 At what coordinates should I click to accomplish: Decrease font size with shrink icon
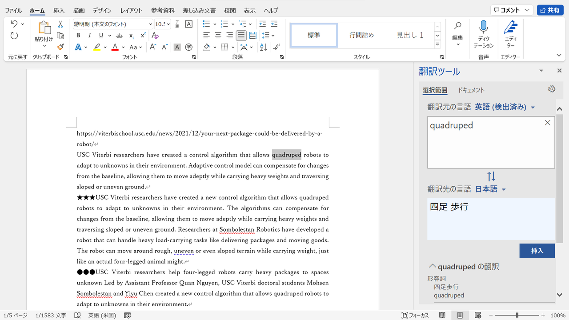(165, 47)
